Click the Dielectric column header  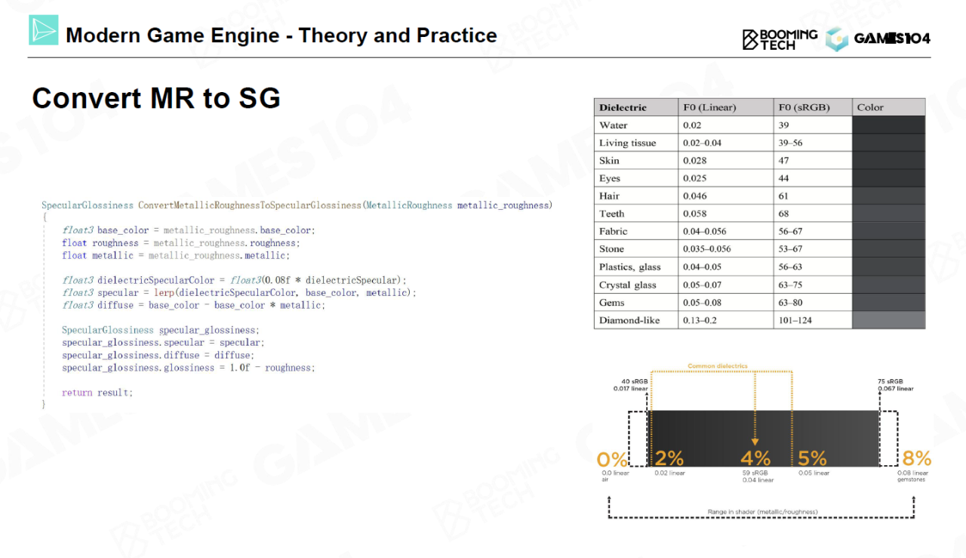(623, 107)
